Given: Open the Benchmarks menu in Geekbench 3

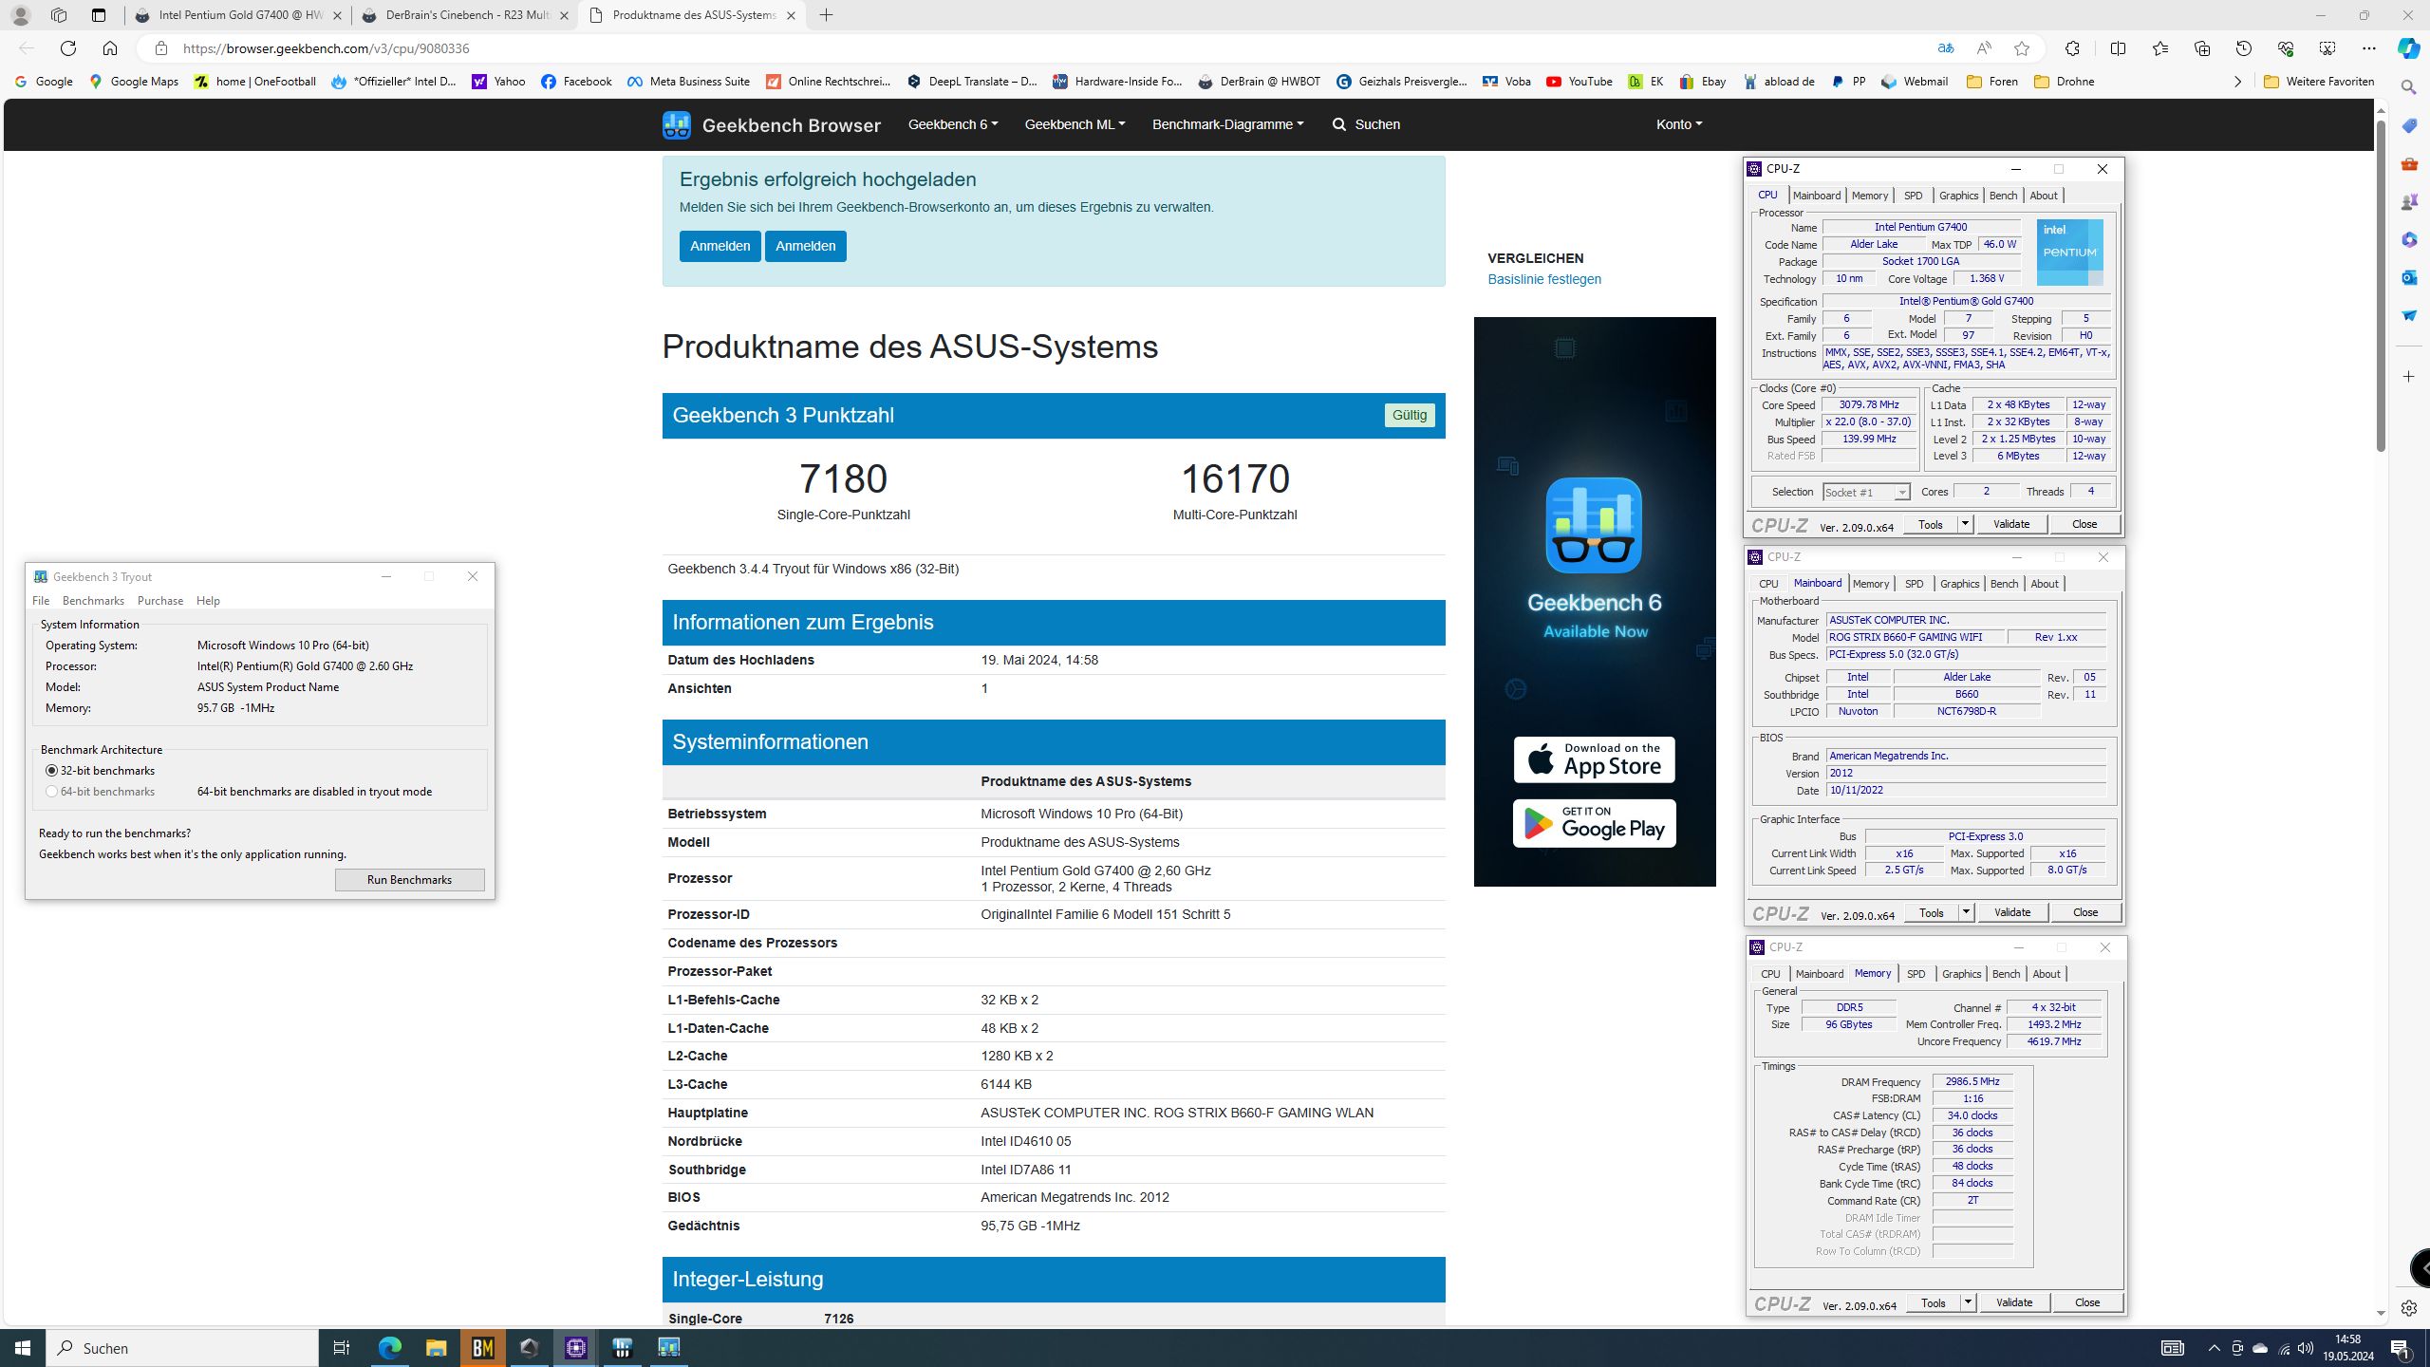Looking at the screenshot, I should coord(93,601).
